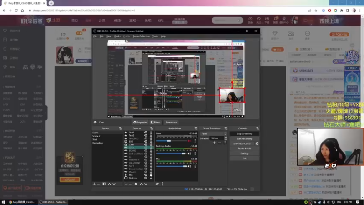Image resolution: width=364 pixels, height=205 pixels.
Task: Open Audio Mixer toolbar three-dot menu
Action: [x=162, y=184]
